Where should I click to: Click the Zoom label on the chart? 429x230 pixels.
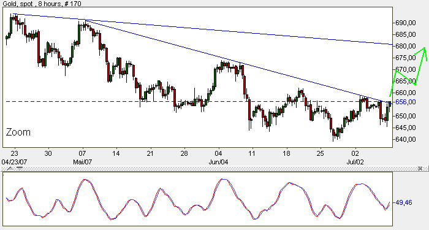[x=18, y=132]
